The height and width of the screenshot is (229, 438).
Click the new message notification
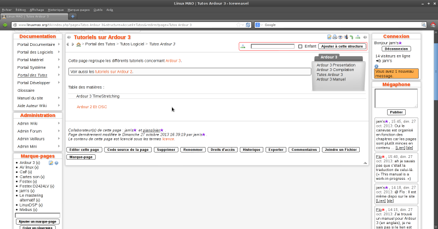point(396,74)
